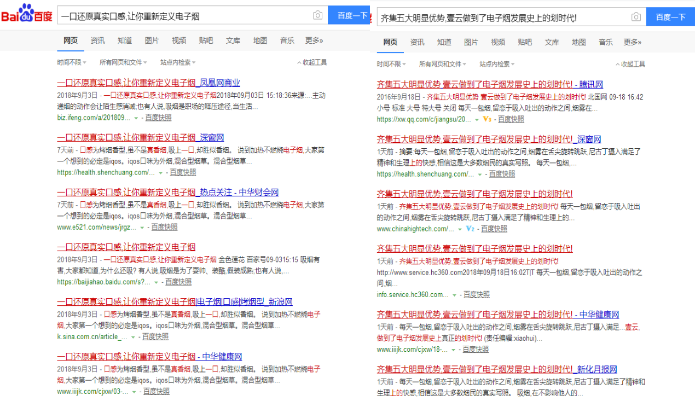Image resolution: width=695 pixels, height=401 pixels.
Task: Open result 齐集五大明显优势 - 腾讯网
Action: tap(490, 85)
